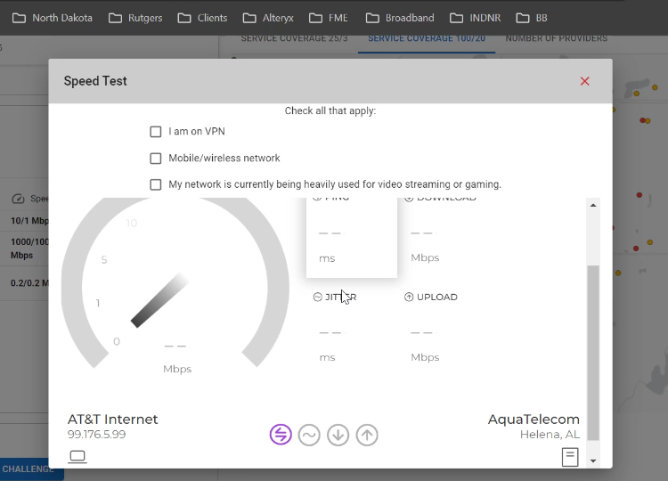Click the AquaTelecom server name
The height and width of the screenshot is (481, 668).
tap(534, 420)
